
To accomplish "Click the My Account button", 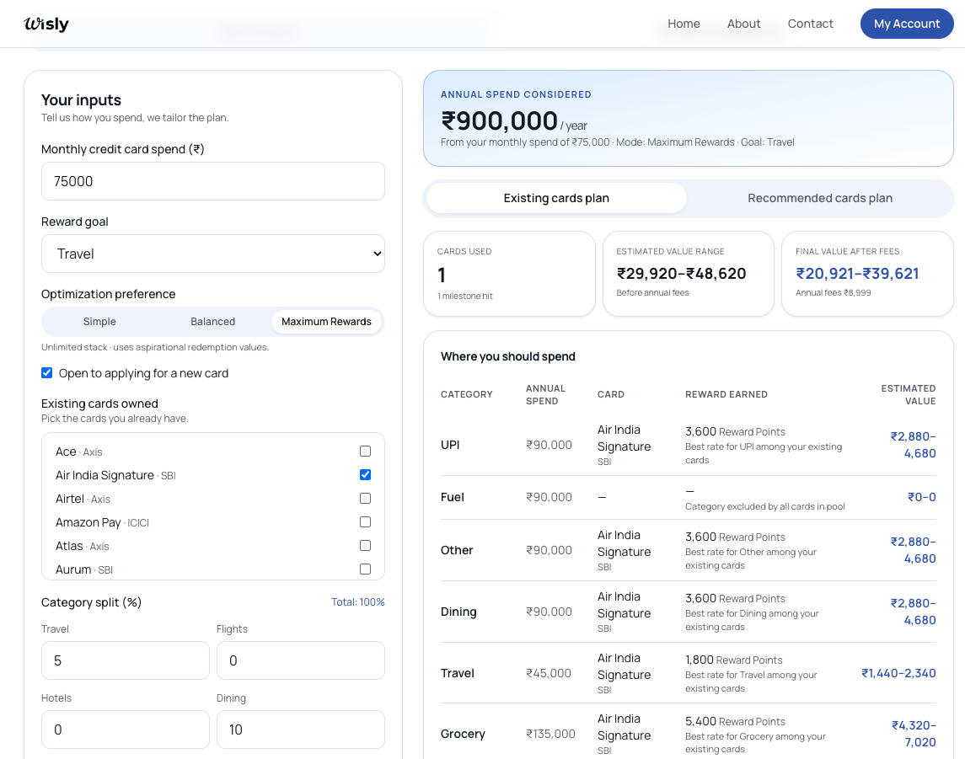I will 907,24.
